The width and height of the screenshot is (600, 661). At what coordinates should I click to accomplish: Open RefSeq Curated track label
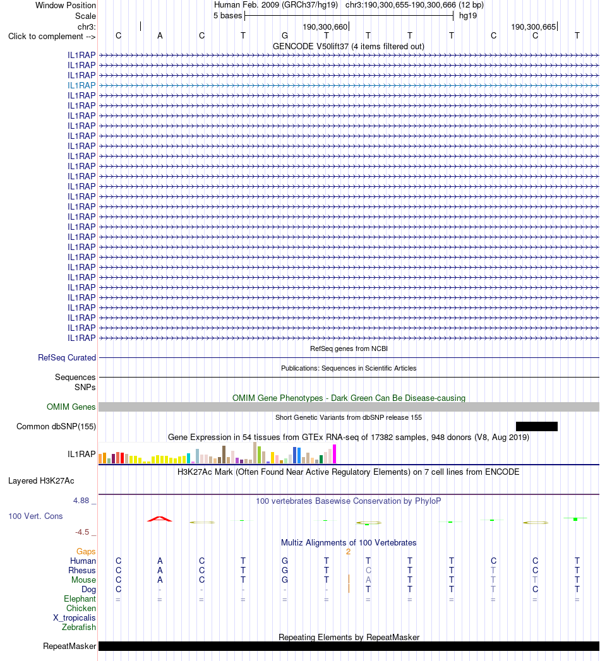(x=67, y=357)
